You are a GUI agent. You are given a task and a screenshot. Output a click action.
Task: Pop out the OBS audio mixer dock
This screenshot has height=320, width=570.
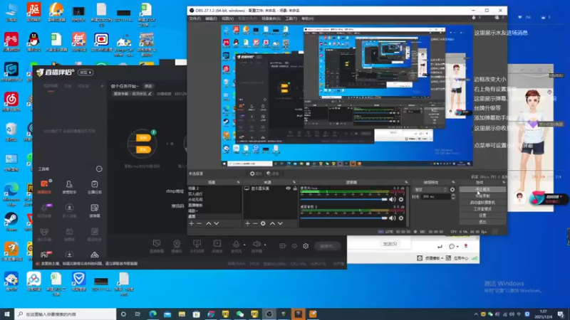pos(406,182)
